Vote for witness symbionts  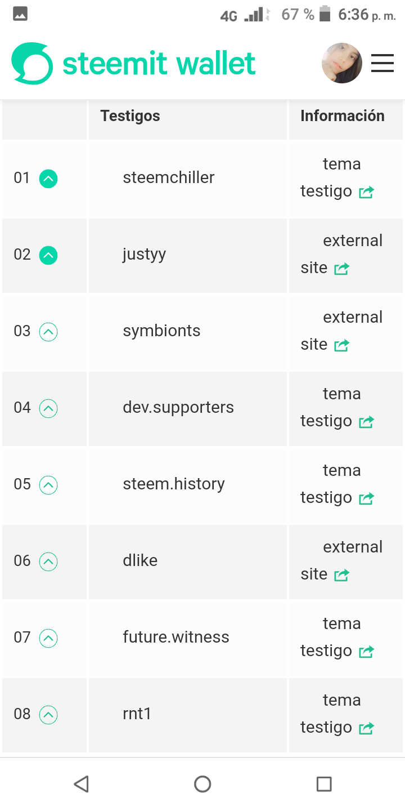tap(48, 332)
